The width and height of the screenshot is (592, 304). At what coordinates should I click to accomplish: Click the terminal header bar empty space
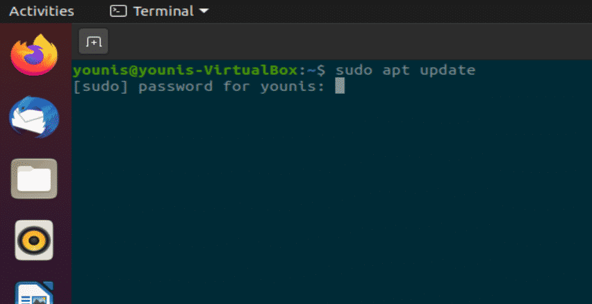[347, 42]
